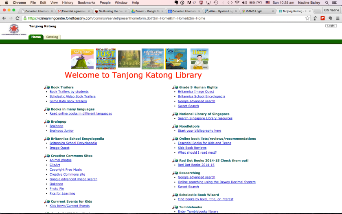Click the Flipboard extension icon
The width and height of the screenshot is (342, 214).
[322, 18]
